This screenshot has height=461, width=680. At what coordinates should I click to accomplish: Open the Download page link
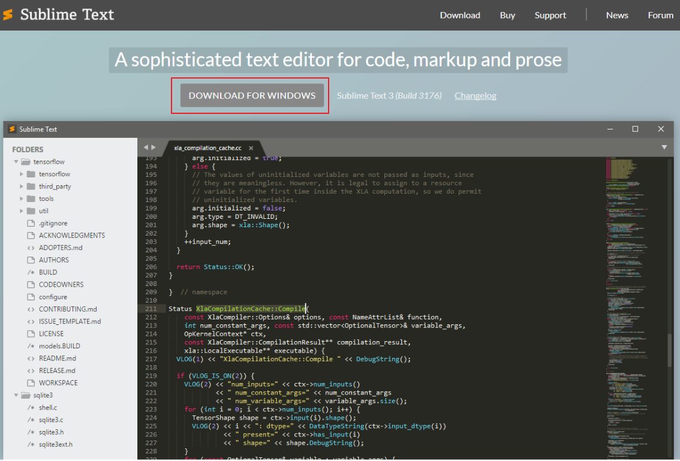click(x=460, y=15)
